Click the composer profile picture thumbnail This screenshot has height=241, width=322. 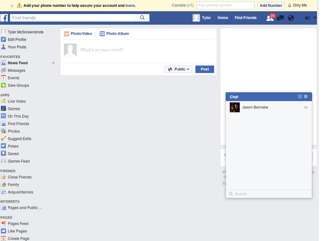pyautogui.click(x=70, y=50)
